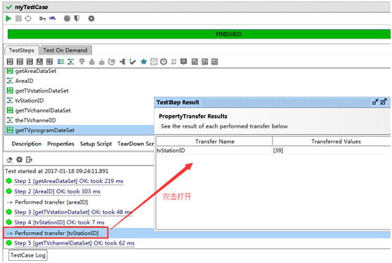
Task: Add a DataSink test step
Action: [92, 62]
